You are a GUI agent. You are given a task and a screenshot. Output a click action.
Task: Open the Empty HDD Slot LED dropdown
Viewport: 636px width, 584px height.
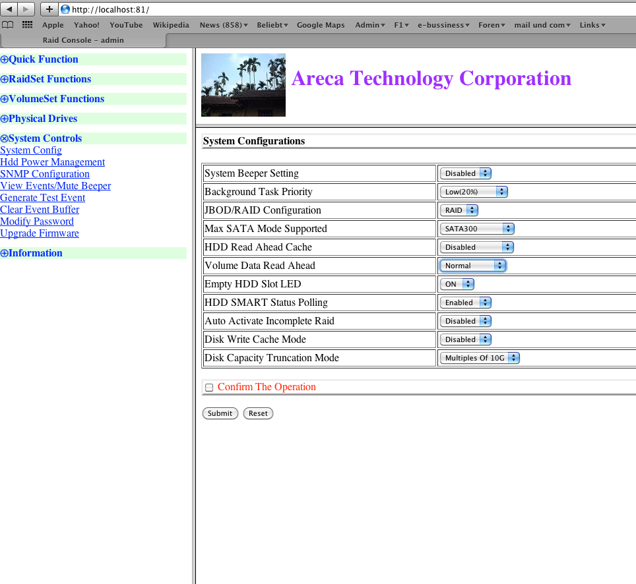click(457, 284)
